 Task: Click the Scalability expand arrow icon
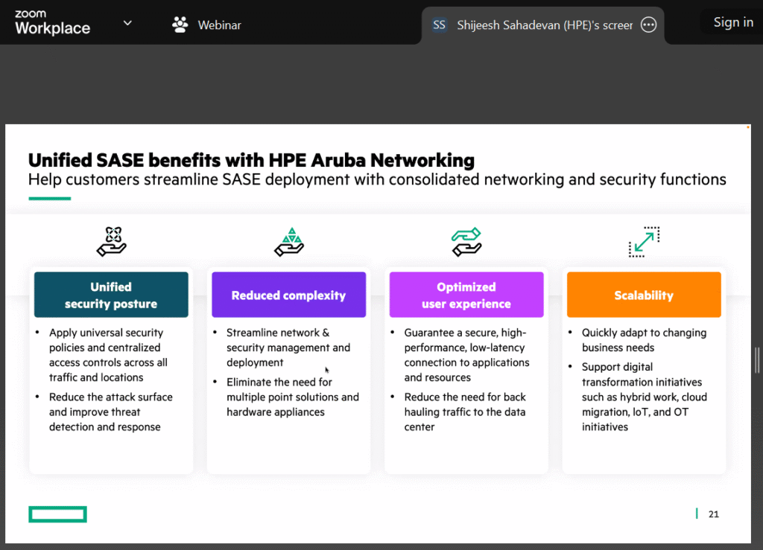[644, 241]
